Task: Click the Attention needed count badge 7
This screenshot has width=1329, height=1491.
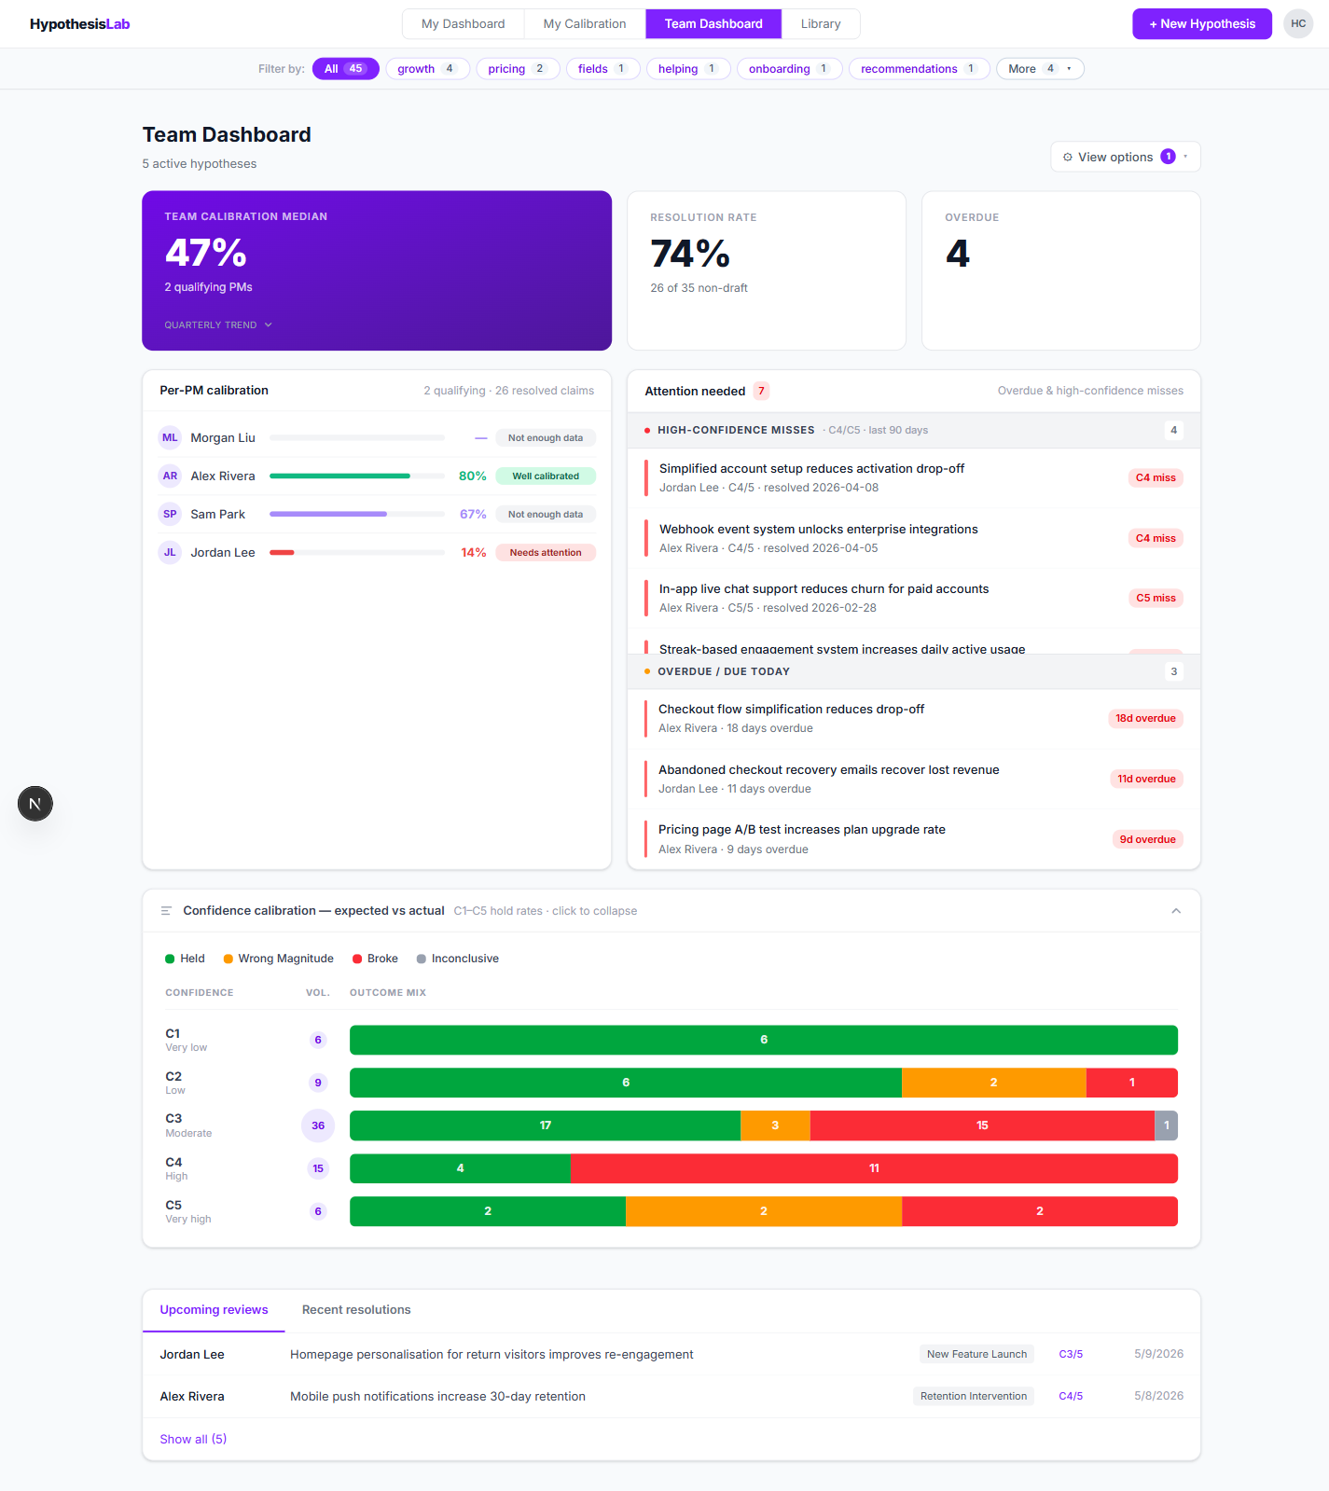Action: 761,391
